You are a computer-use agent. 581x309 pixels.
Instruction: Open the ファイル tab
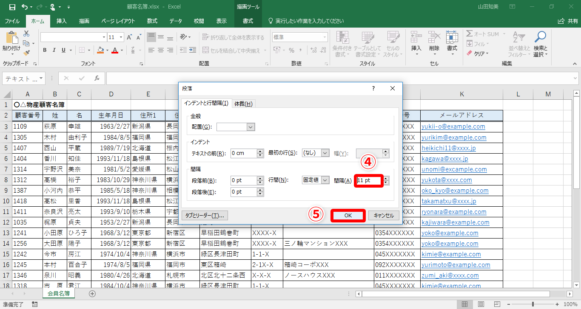(12, 21)
